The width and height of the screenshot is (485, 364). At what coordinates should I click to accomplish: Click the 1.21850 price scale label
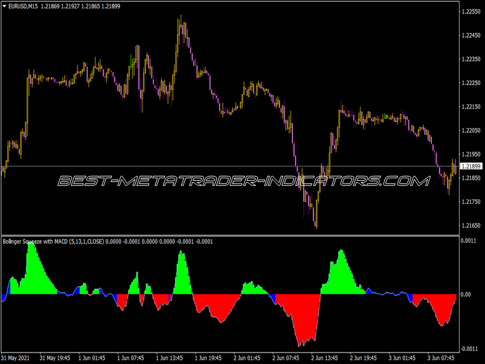(x=471, y=178)
